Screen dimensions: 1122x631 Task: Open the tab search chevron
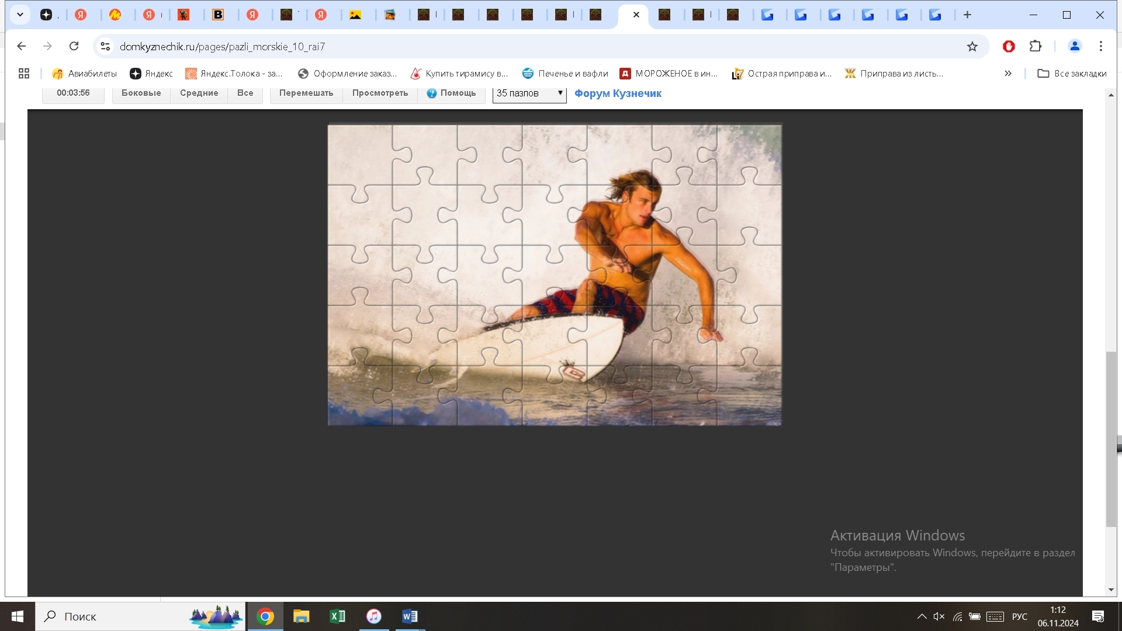[20, 15]
